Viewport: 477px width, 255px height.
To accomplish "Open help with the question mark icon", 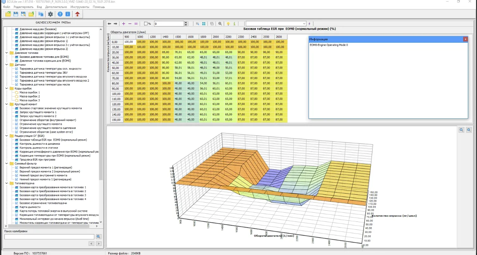I will click(60, 14).
